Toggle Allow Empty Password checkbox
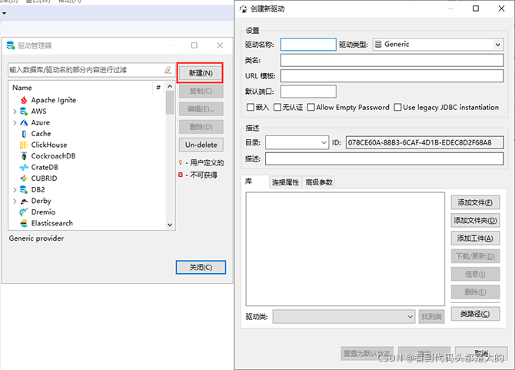The image size is (515, 370). [x=311, y=107]
